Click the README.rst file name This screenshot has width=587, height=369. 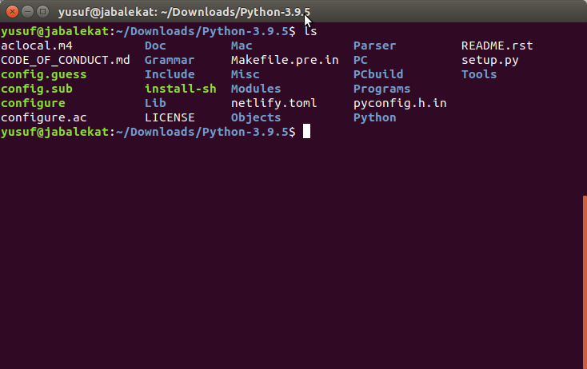497,46
